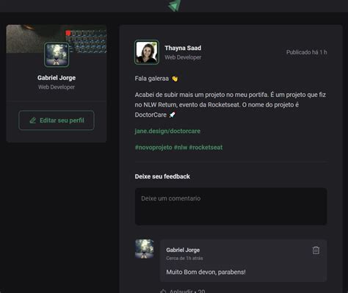Click Gabriel Jorge's sidebar avatar
This screenshot has height=293, width=348.
click(x=57, y=54)
